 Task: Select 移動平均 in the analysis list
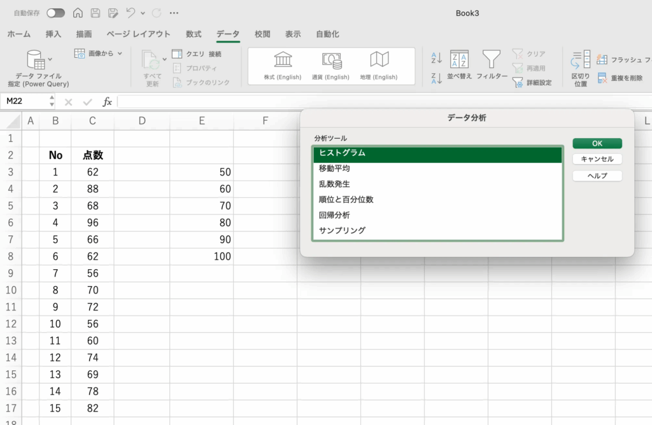[x=437, y=168]
